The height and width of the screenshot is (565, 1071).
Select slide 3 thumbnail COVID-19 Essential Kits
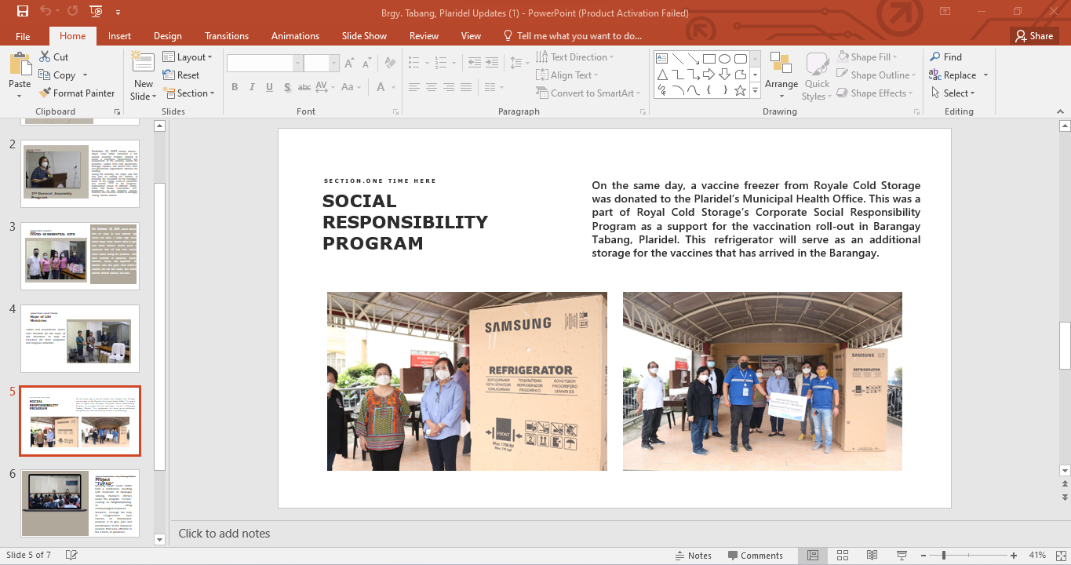[80, 256]
